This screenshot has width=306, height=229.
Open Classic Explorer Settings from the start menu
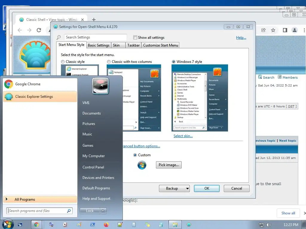[x=40, y=97]
